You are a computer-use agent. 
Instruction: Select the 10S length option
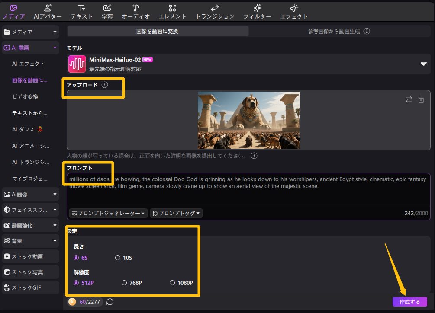[118, 258]
